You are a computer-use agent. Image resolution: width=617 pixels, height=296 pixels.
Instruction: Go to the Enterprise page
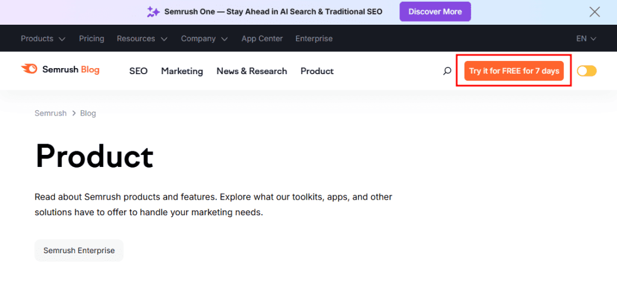click(x=314, y=39)
